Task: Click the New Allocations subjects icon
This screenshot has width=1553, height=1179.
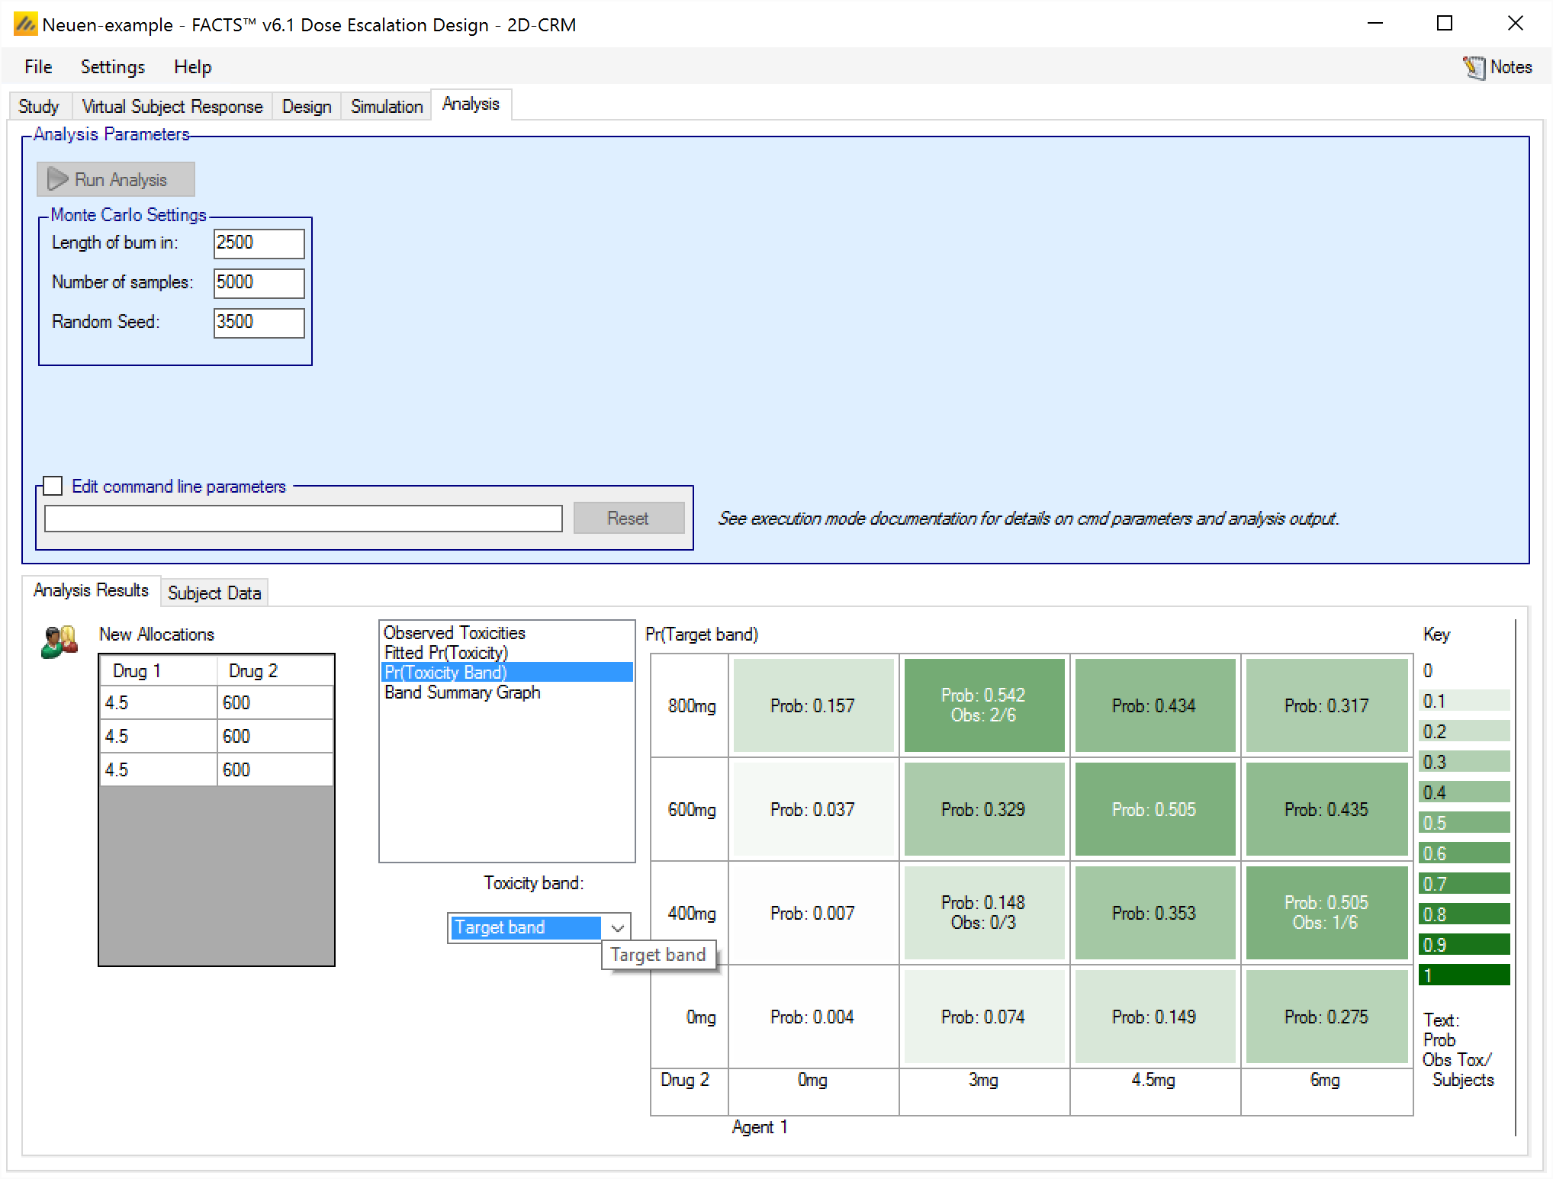Action: pyautogui.click(x=59, y=642)
